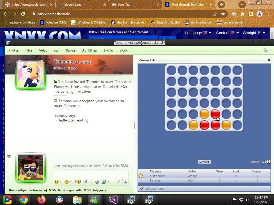The width and height of the screenshot is (274, 205).
Task: Open the Chrome extensions puzzle icon
Action: [242, 14]
